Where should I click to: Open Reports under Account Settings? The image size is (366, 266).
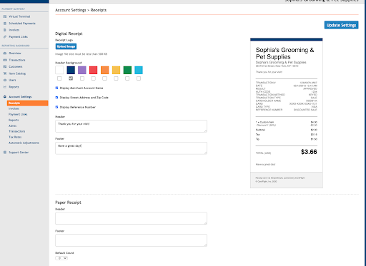click(14, 120)
